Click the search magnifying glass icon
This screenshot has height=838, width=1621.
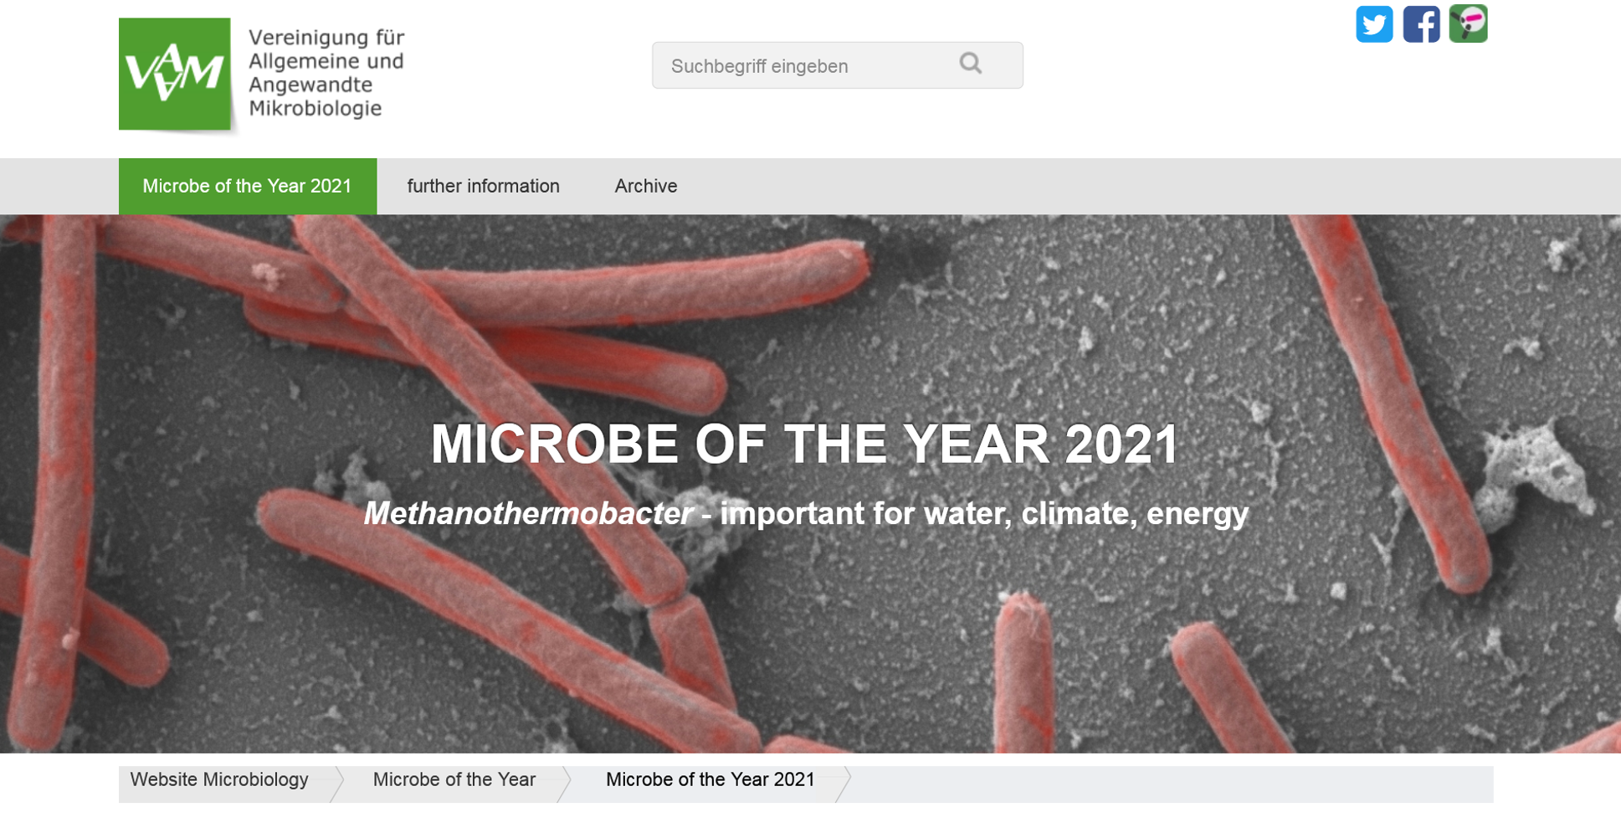click(971, 64)
